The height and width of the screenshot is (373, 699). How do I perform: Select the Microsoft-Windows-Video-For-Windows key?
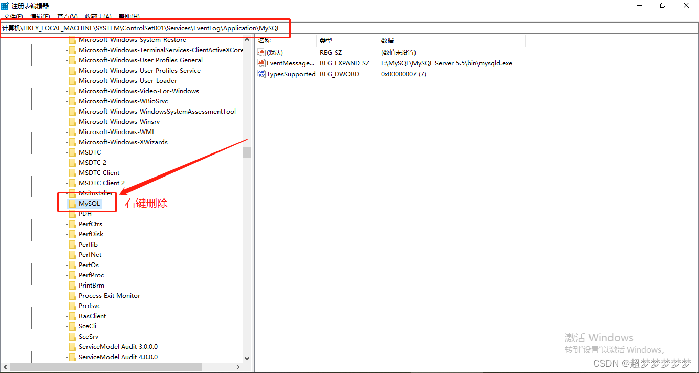(x=139, y=91)
